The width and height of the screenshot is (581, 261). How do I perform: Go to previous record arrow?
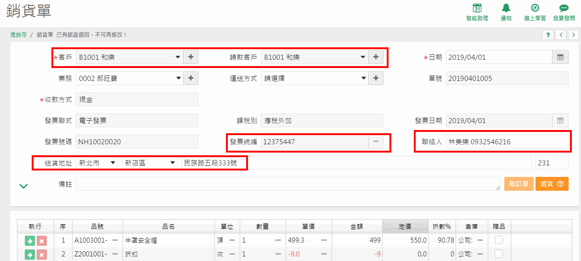click(561, 35)
